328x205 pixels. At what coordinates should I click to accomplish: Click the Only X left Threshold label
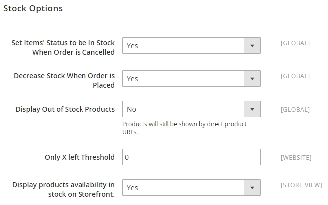(80, 157)
